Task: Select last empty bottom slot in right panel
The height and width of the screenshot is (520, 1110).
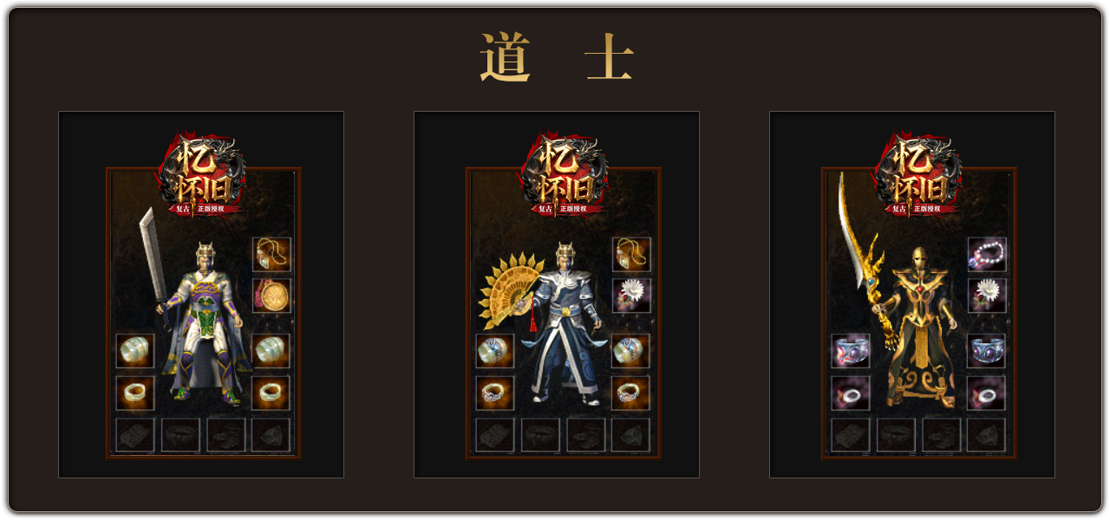Action: [987, 435]
